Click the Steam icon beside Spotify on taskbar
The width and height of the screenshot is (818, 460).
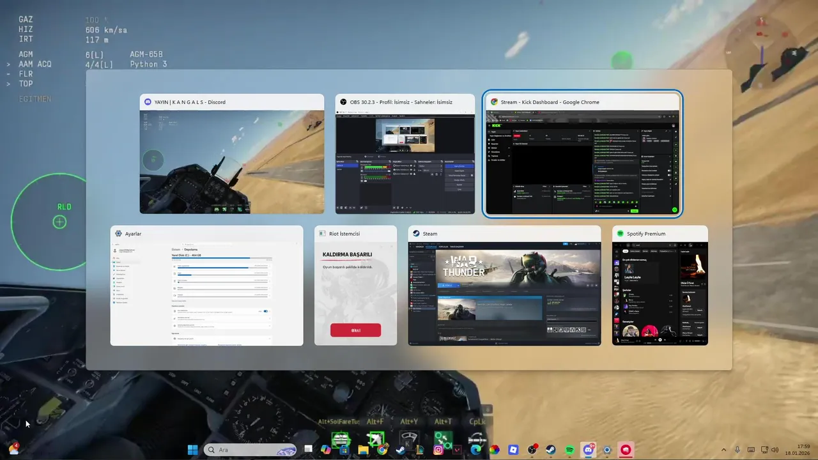point(550,450)
